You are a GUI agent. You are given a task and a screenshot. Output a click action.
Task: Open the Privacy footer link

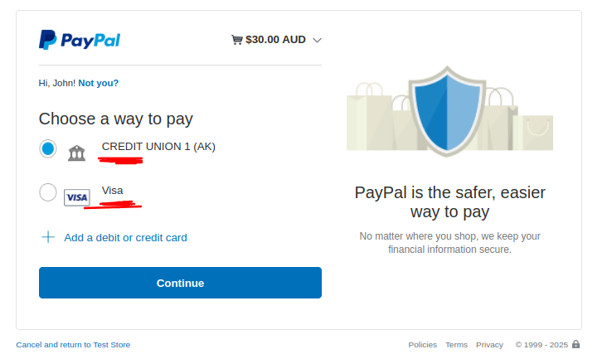(x=489, y=345)
